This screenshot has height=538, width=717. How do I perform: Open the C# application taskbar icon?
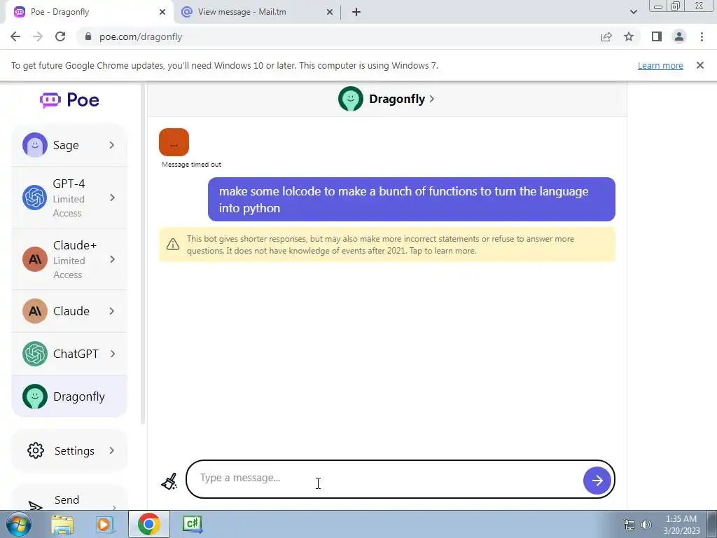pos(192,524)
